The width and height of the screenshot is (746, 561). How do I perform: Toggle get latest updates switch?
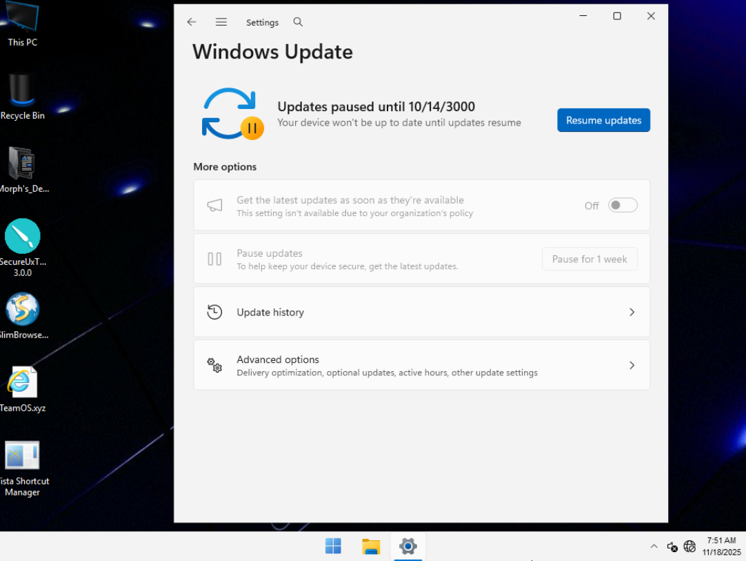pos(623,206)
